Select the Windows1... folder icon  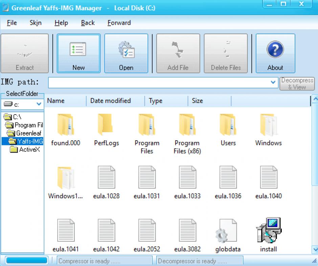(66, 178)
